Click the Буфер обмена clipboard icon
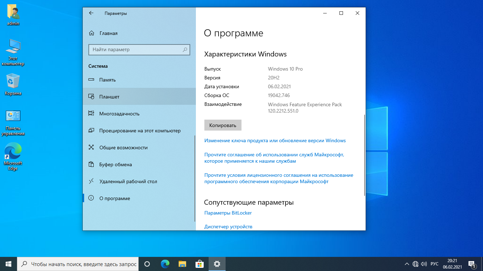This screenshot has height=271, width=483. click(x=91, y=164)
